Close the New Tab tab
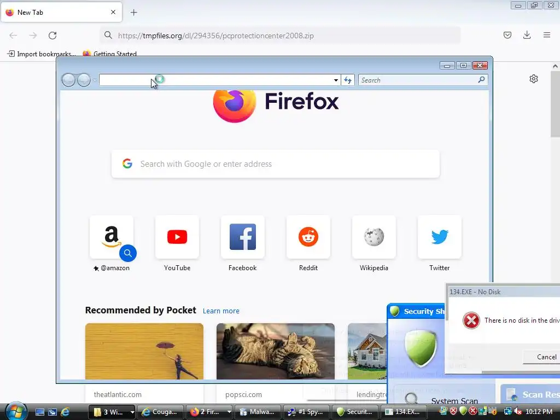This screenshot has width=560, height=420. pos(113,12)
